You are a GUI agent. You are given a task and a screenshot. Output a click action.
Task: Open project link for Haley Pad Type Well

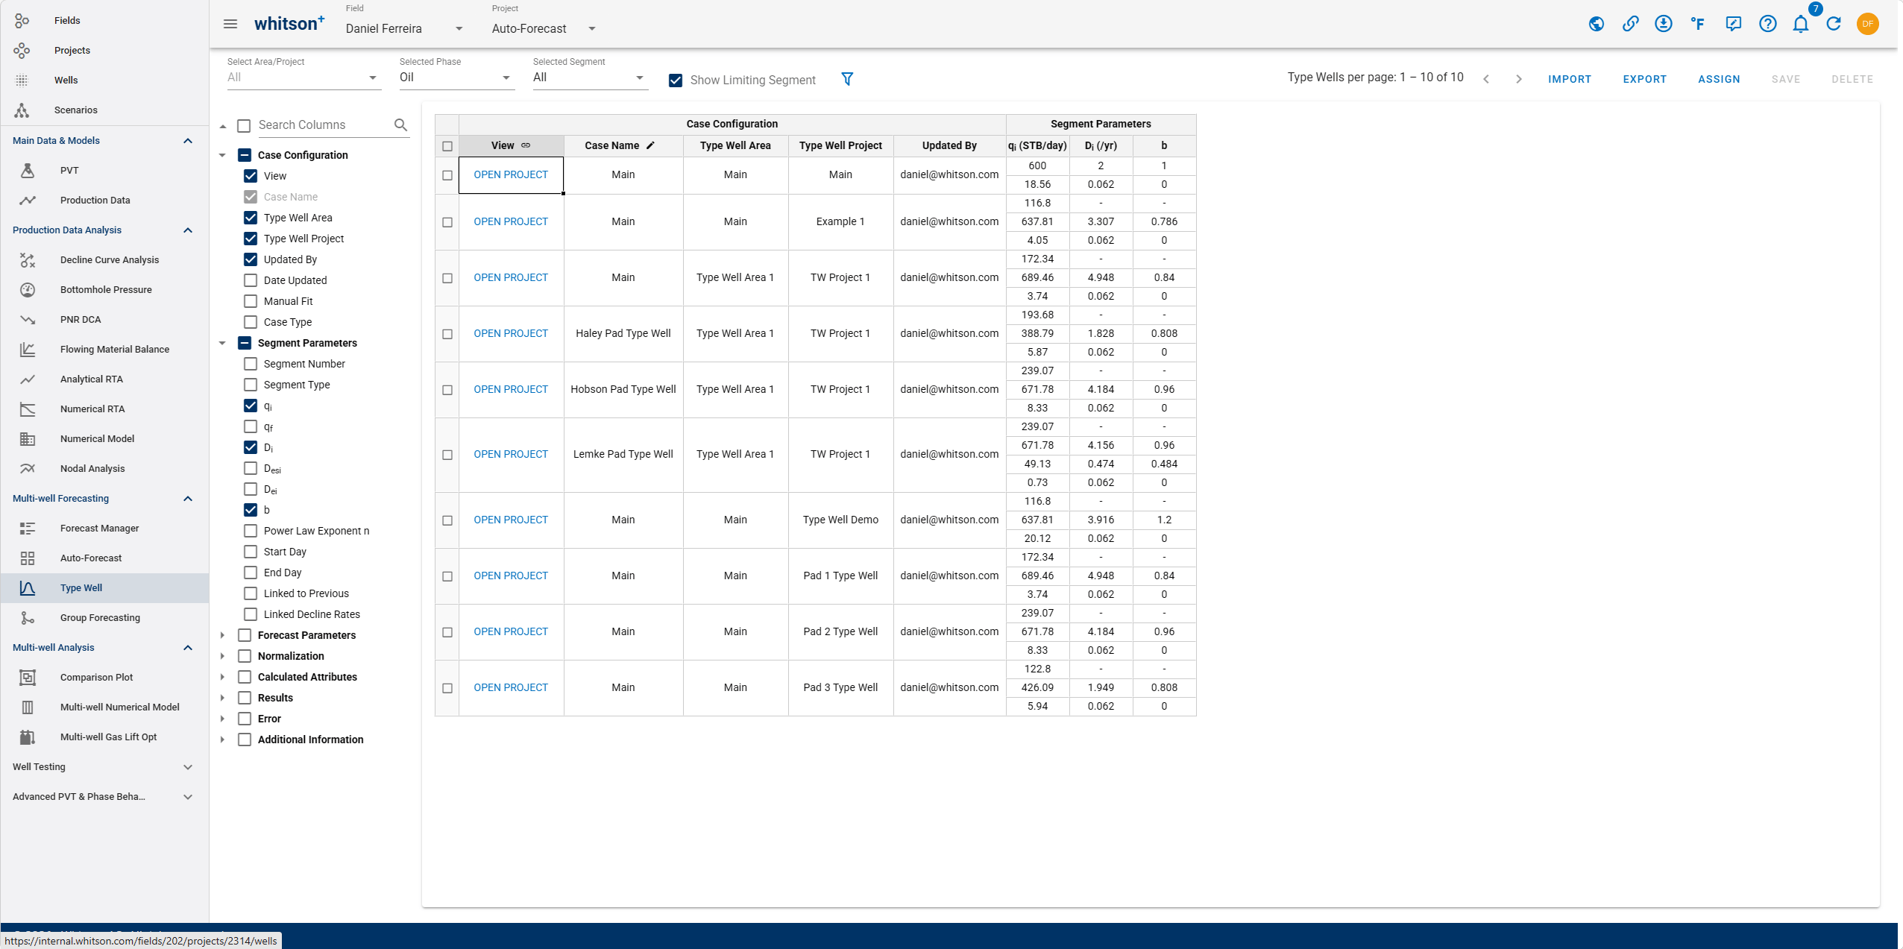(511, 333)
